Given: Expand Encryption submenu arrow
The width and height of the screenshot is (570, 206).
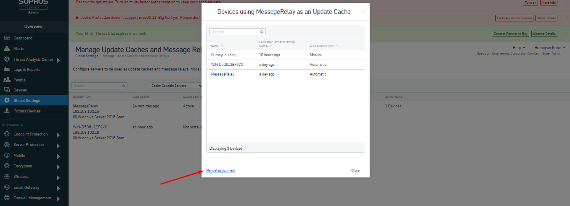Looking at the screenshot, I should [x=58, y=167].
